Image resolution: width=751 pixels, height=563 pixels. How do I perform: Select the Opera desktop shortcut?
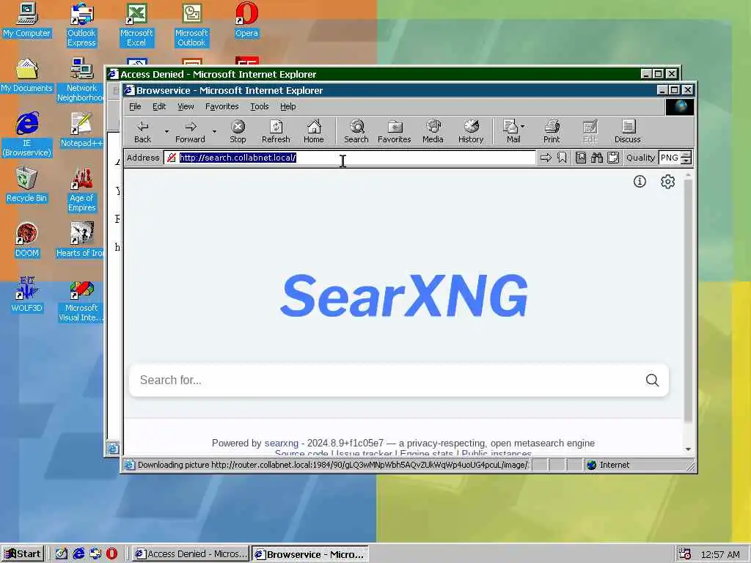click(x=246, y=21)
